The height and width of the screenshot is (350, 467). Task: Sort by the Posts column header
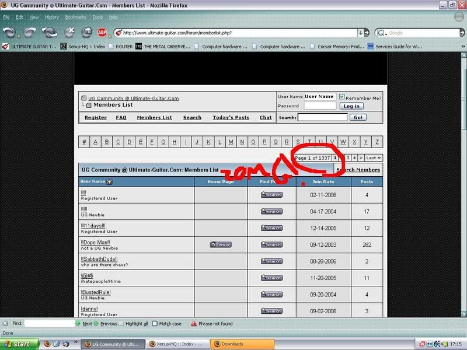[367, 181]
